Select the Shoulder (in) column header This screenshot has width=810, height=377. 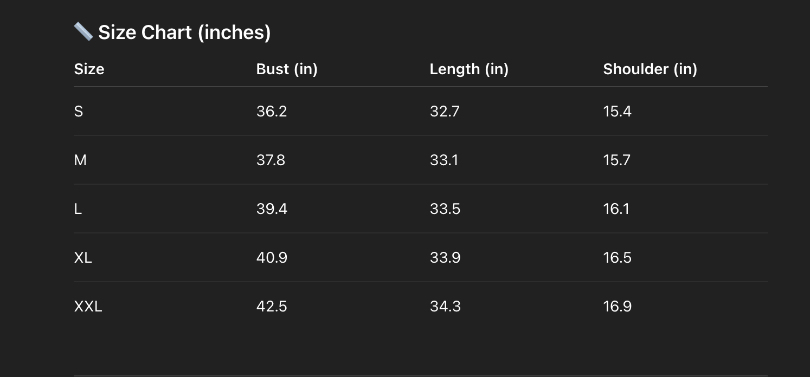[650, 69]
